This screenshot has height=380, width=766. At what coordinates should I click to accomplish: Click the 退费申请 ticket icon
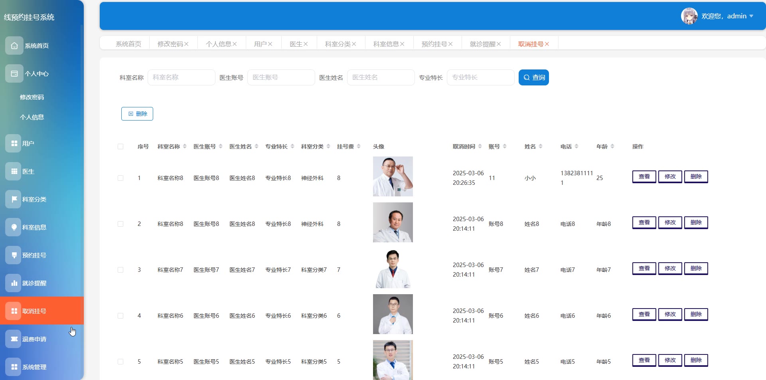14,339
